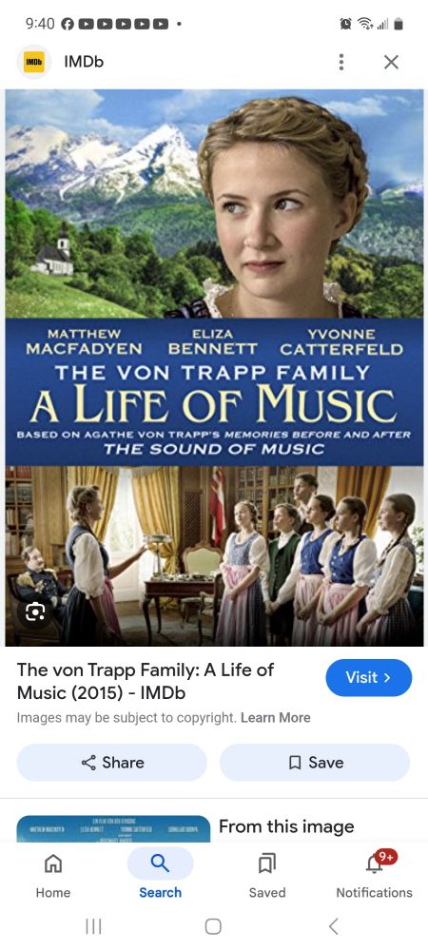Open the von Trapp Family title link
428x951 pixels.
(146, 681)
